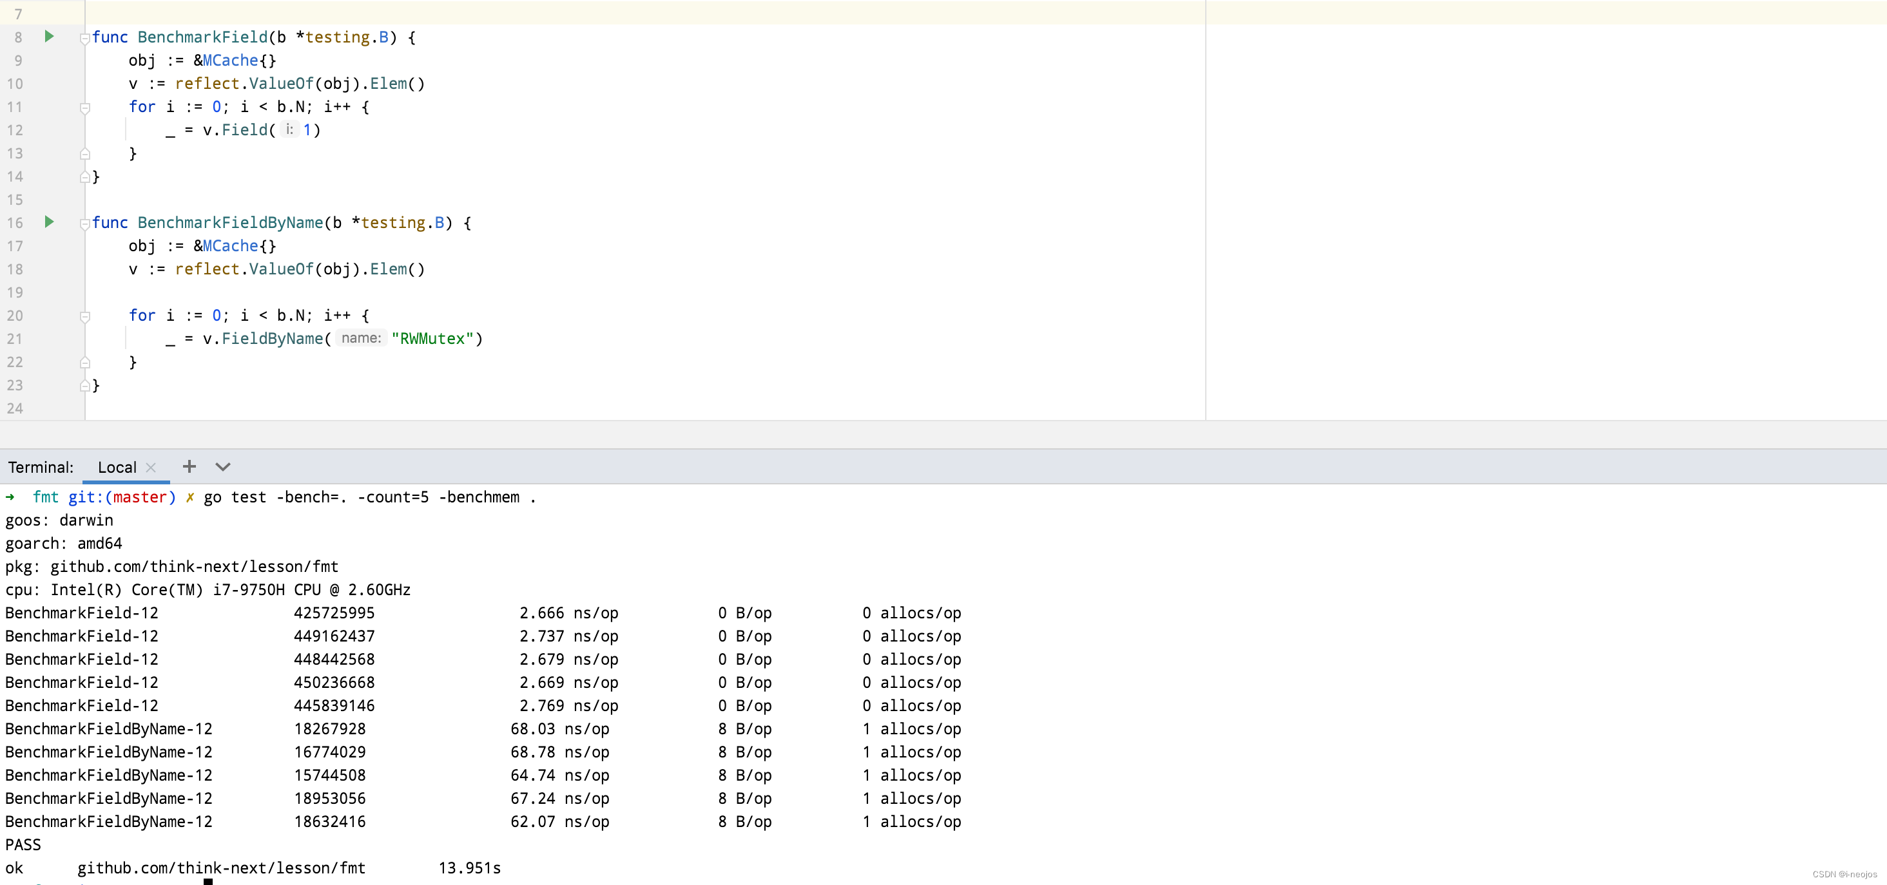1887x885 pixels.
Task: Collapse the BenchmarkField function fold marker
Action: [x=85, y=38]
